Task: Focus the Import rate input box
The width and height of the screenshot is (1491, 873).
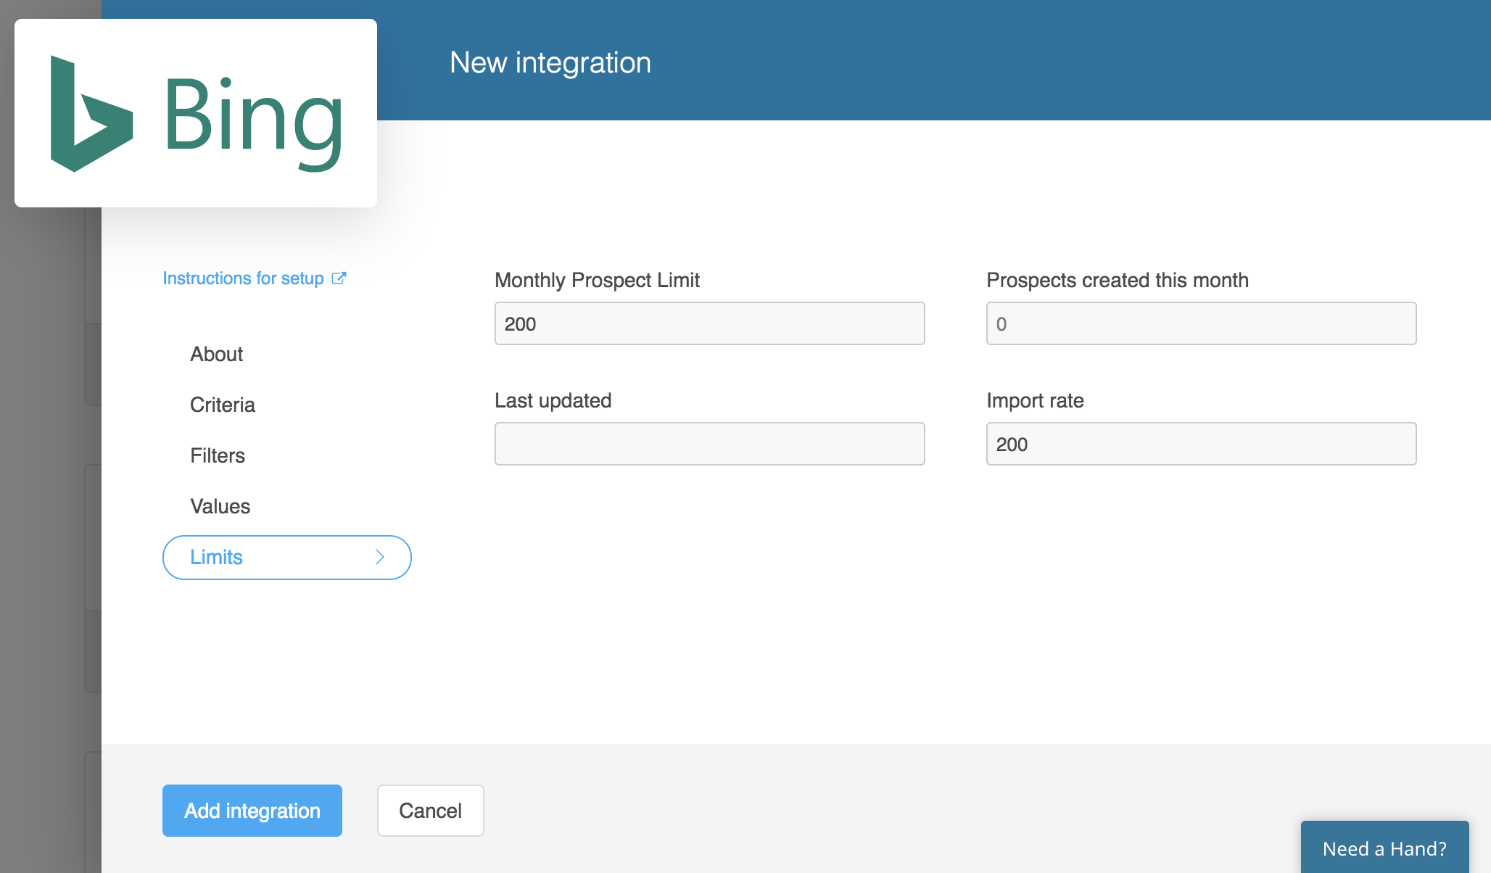Action: coord(1201,444)
